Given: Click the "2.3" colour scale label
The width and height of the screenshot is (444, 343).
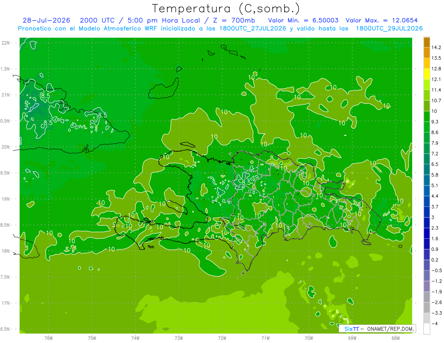Looking at the screenshot, I should coord(435,228).
